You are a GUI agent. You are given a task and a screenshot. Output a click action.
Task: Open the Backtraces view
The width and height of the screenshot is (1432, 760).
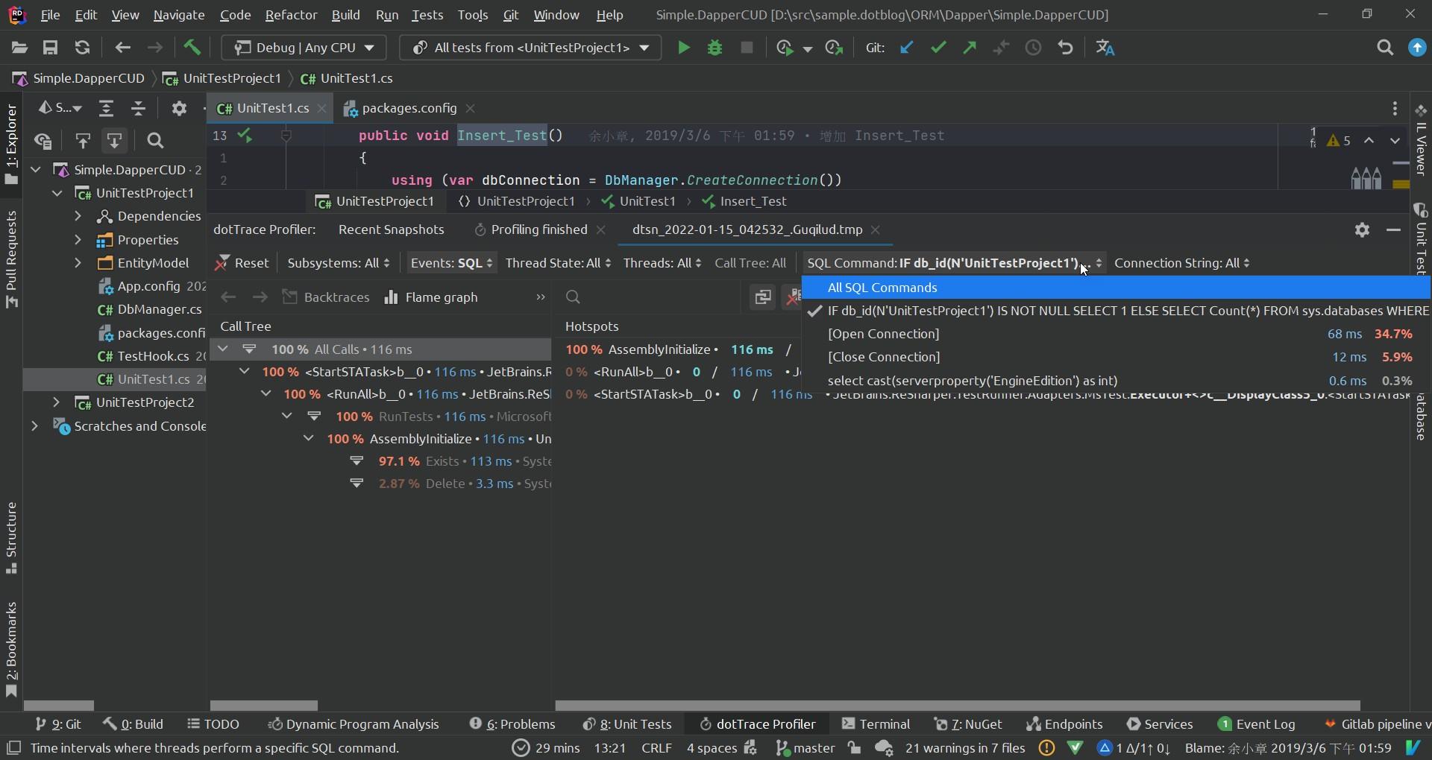point(326,297)
